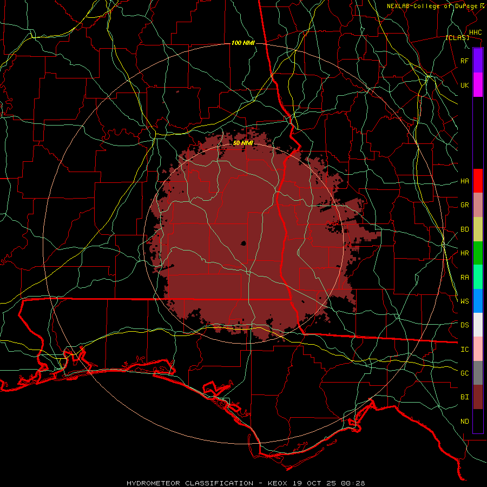Click the HR legend label
This screenshot has width=487, height=487.
click(x=464, y=253)
